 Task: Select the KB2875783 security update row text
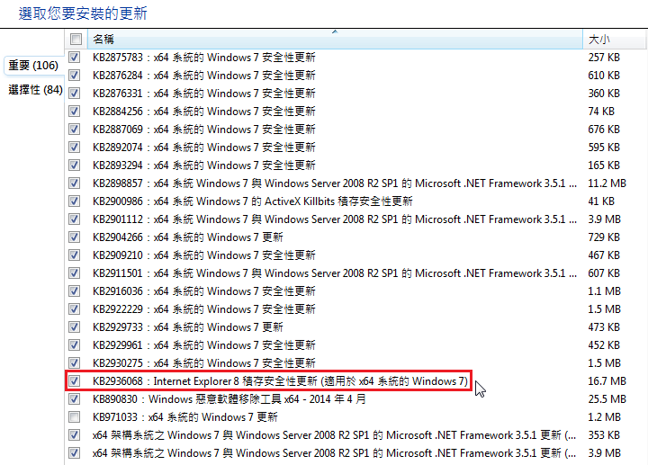(x=204, y=57)
